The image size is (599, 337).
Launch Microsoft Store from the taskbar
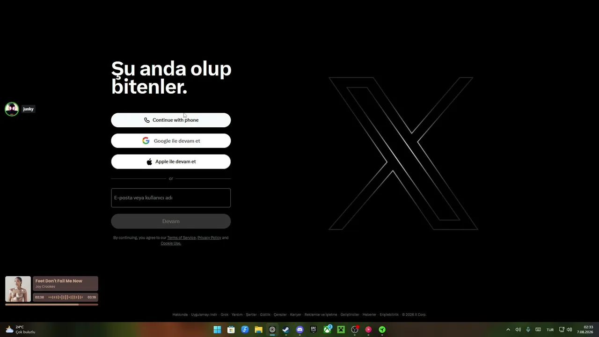coord(231,330)
